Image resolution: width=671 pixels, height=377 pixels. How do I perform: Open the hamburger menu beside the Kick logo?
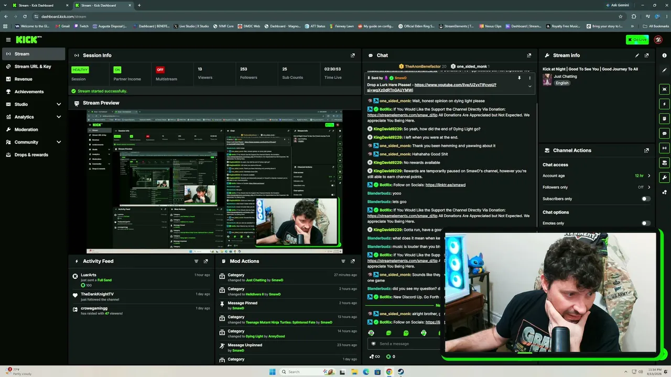point(8,40)
